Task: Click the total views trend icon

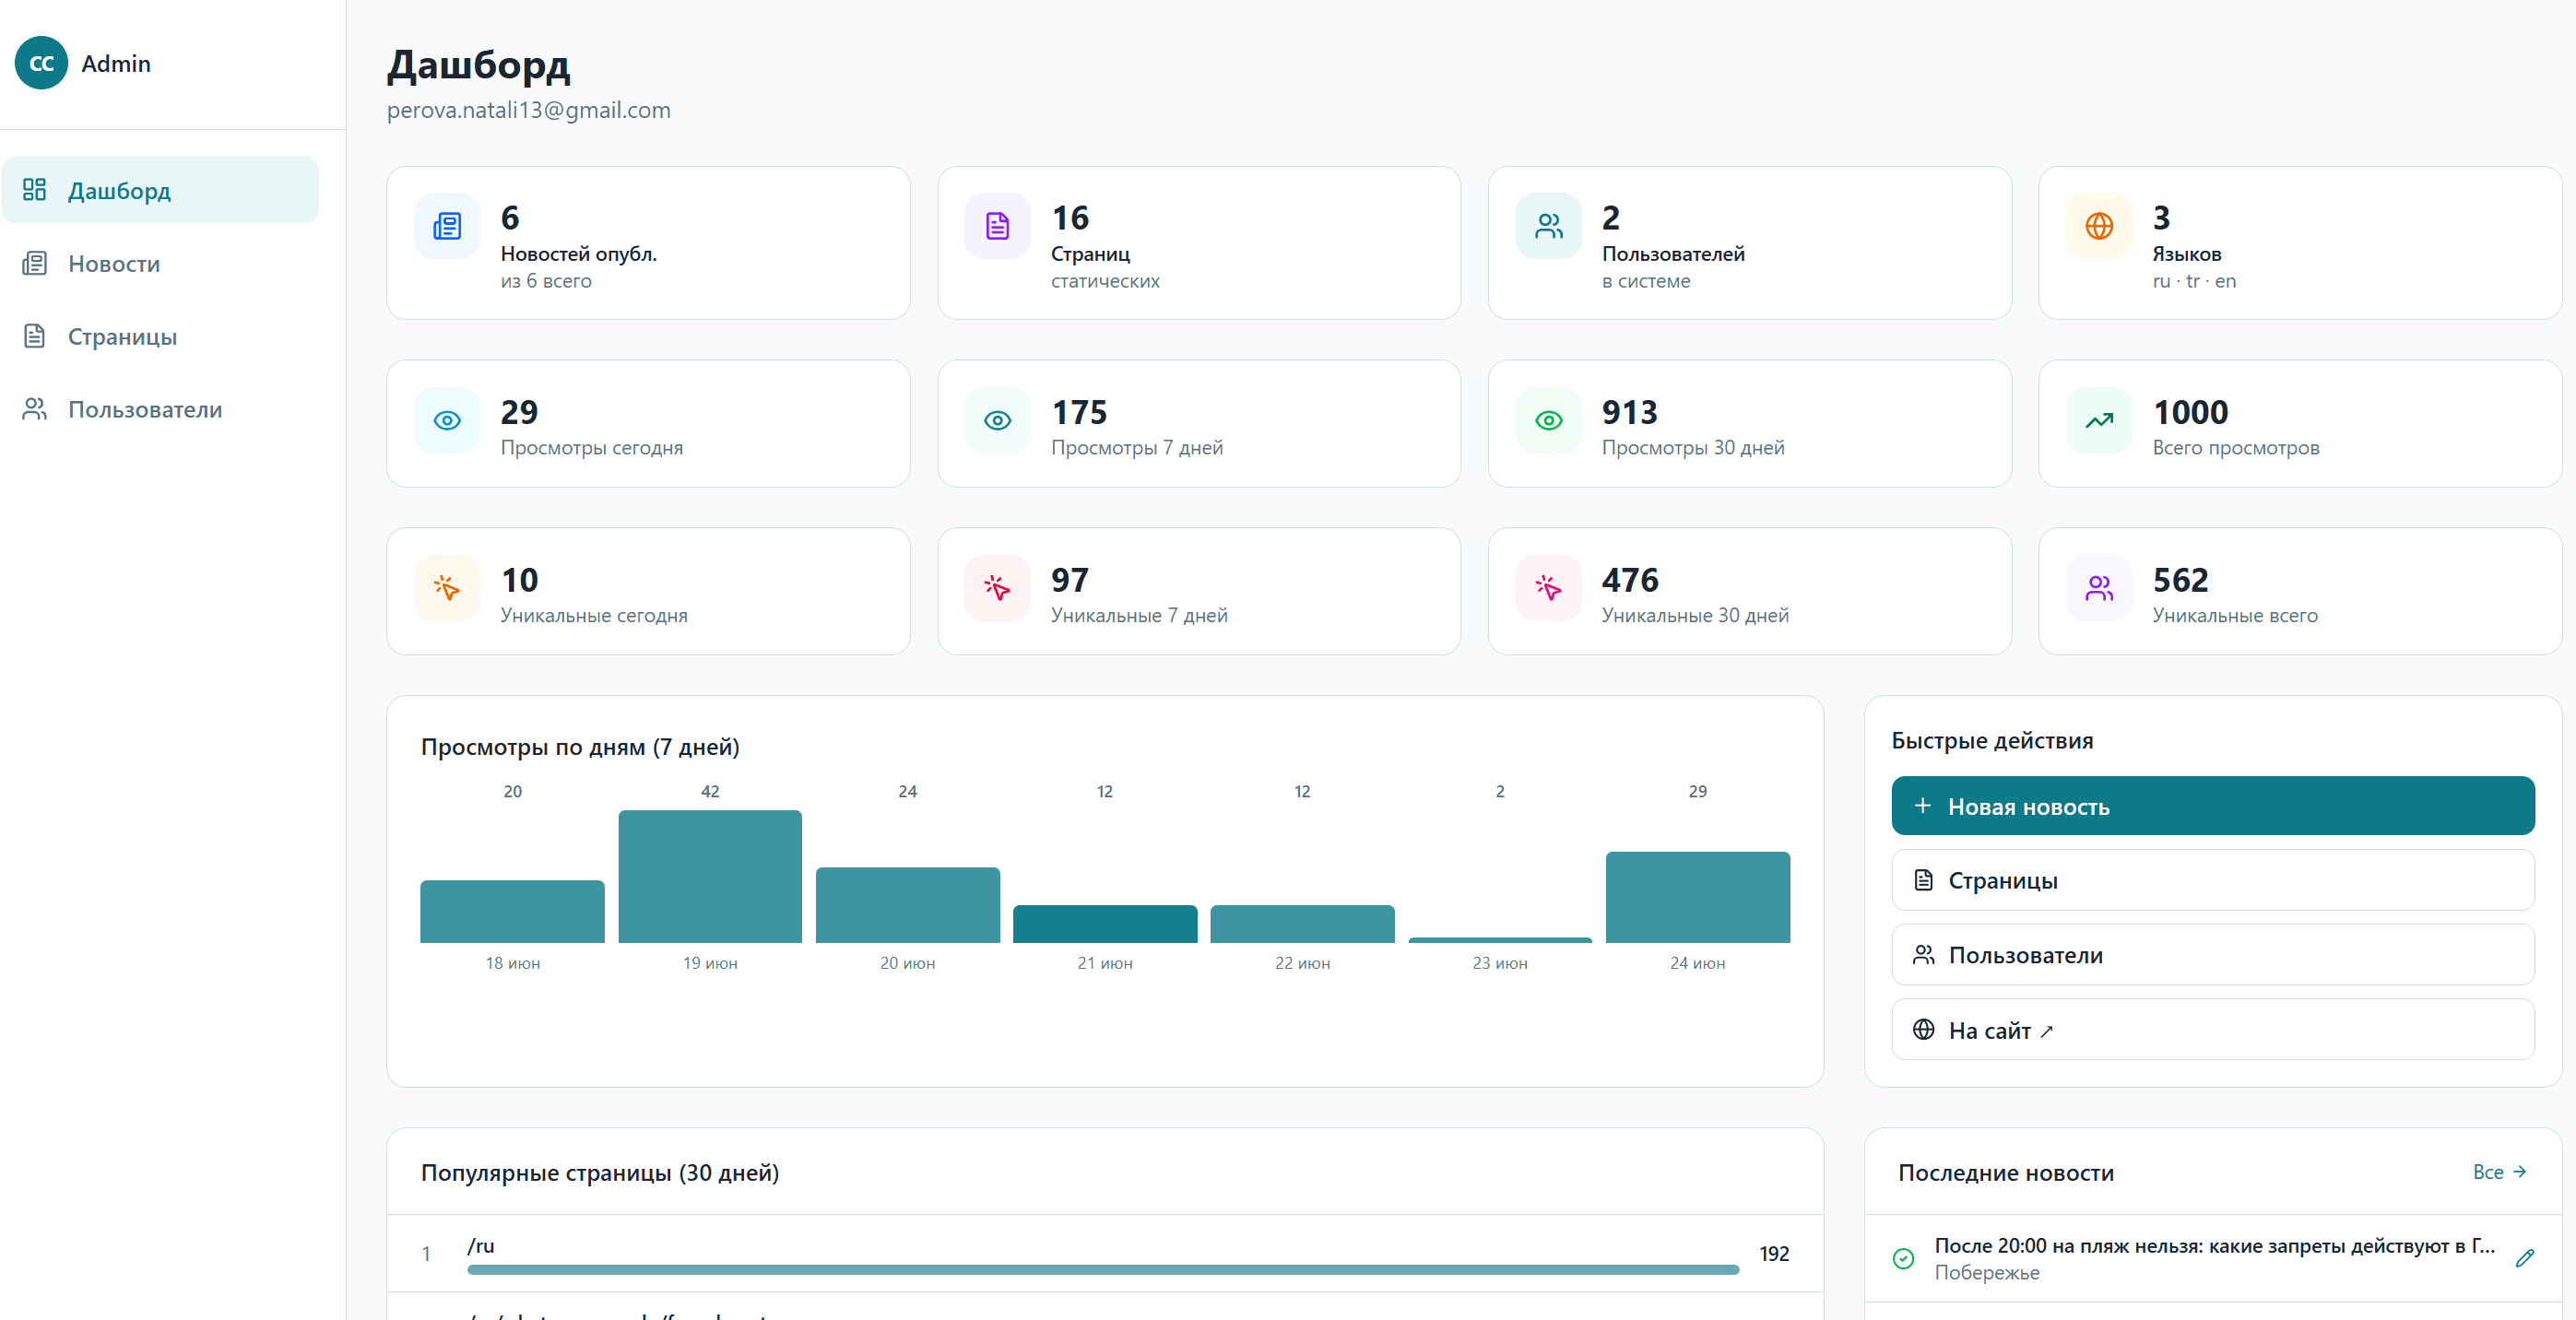Action: 2099,420
